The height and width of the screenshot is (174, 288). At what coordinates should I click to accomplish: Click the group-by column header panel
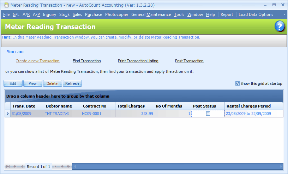click(144, 96)
